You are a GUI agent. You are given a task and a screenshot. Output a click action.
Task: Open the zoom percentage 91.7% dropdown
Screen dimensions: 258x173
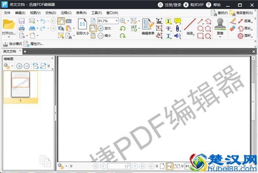click(x=116, y=21)
